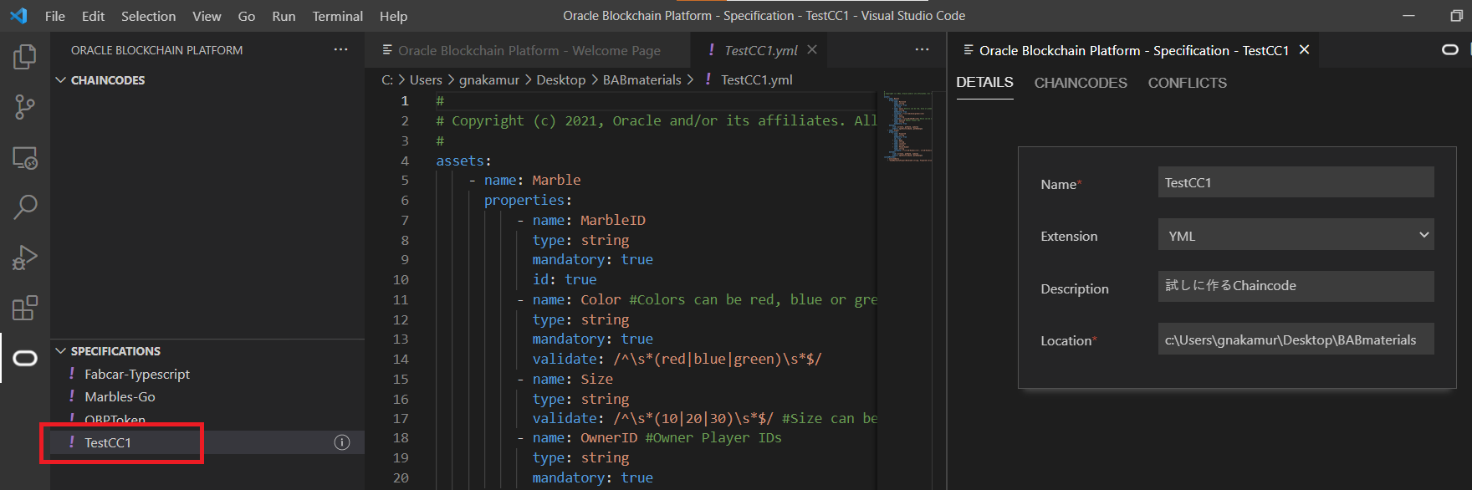Image resolution: width=1472 pixels, height=490 pixels.
Task: Open the Go menu
Action: point(247,16)
